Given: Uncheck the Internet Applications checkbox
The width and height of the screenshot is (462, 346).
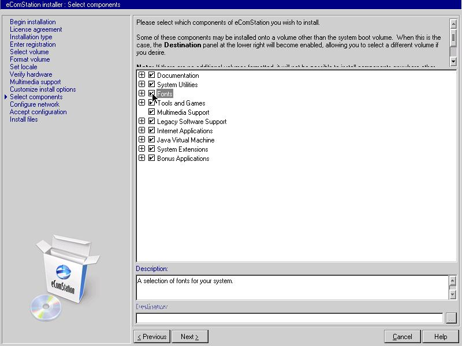Looking at the screenshot, I should [x=151, y=130].
